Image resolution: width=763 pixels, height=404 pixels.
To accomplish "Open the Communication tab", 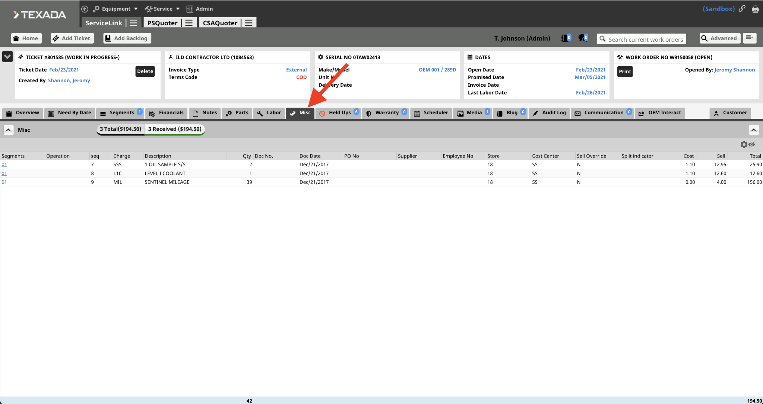I will tap(602, 113).
